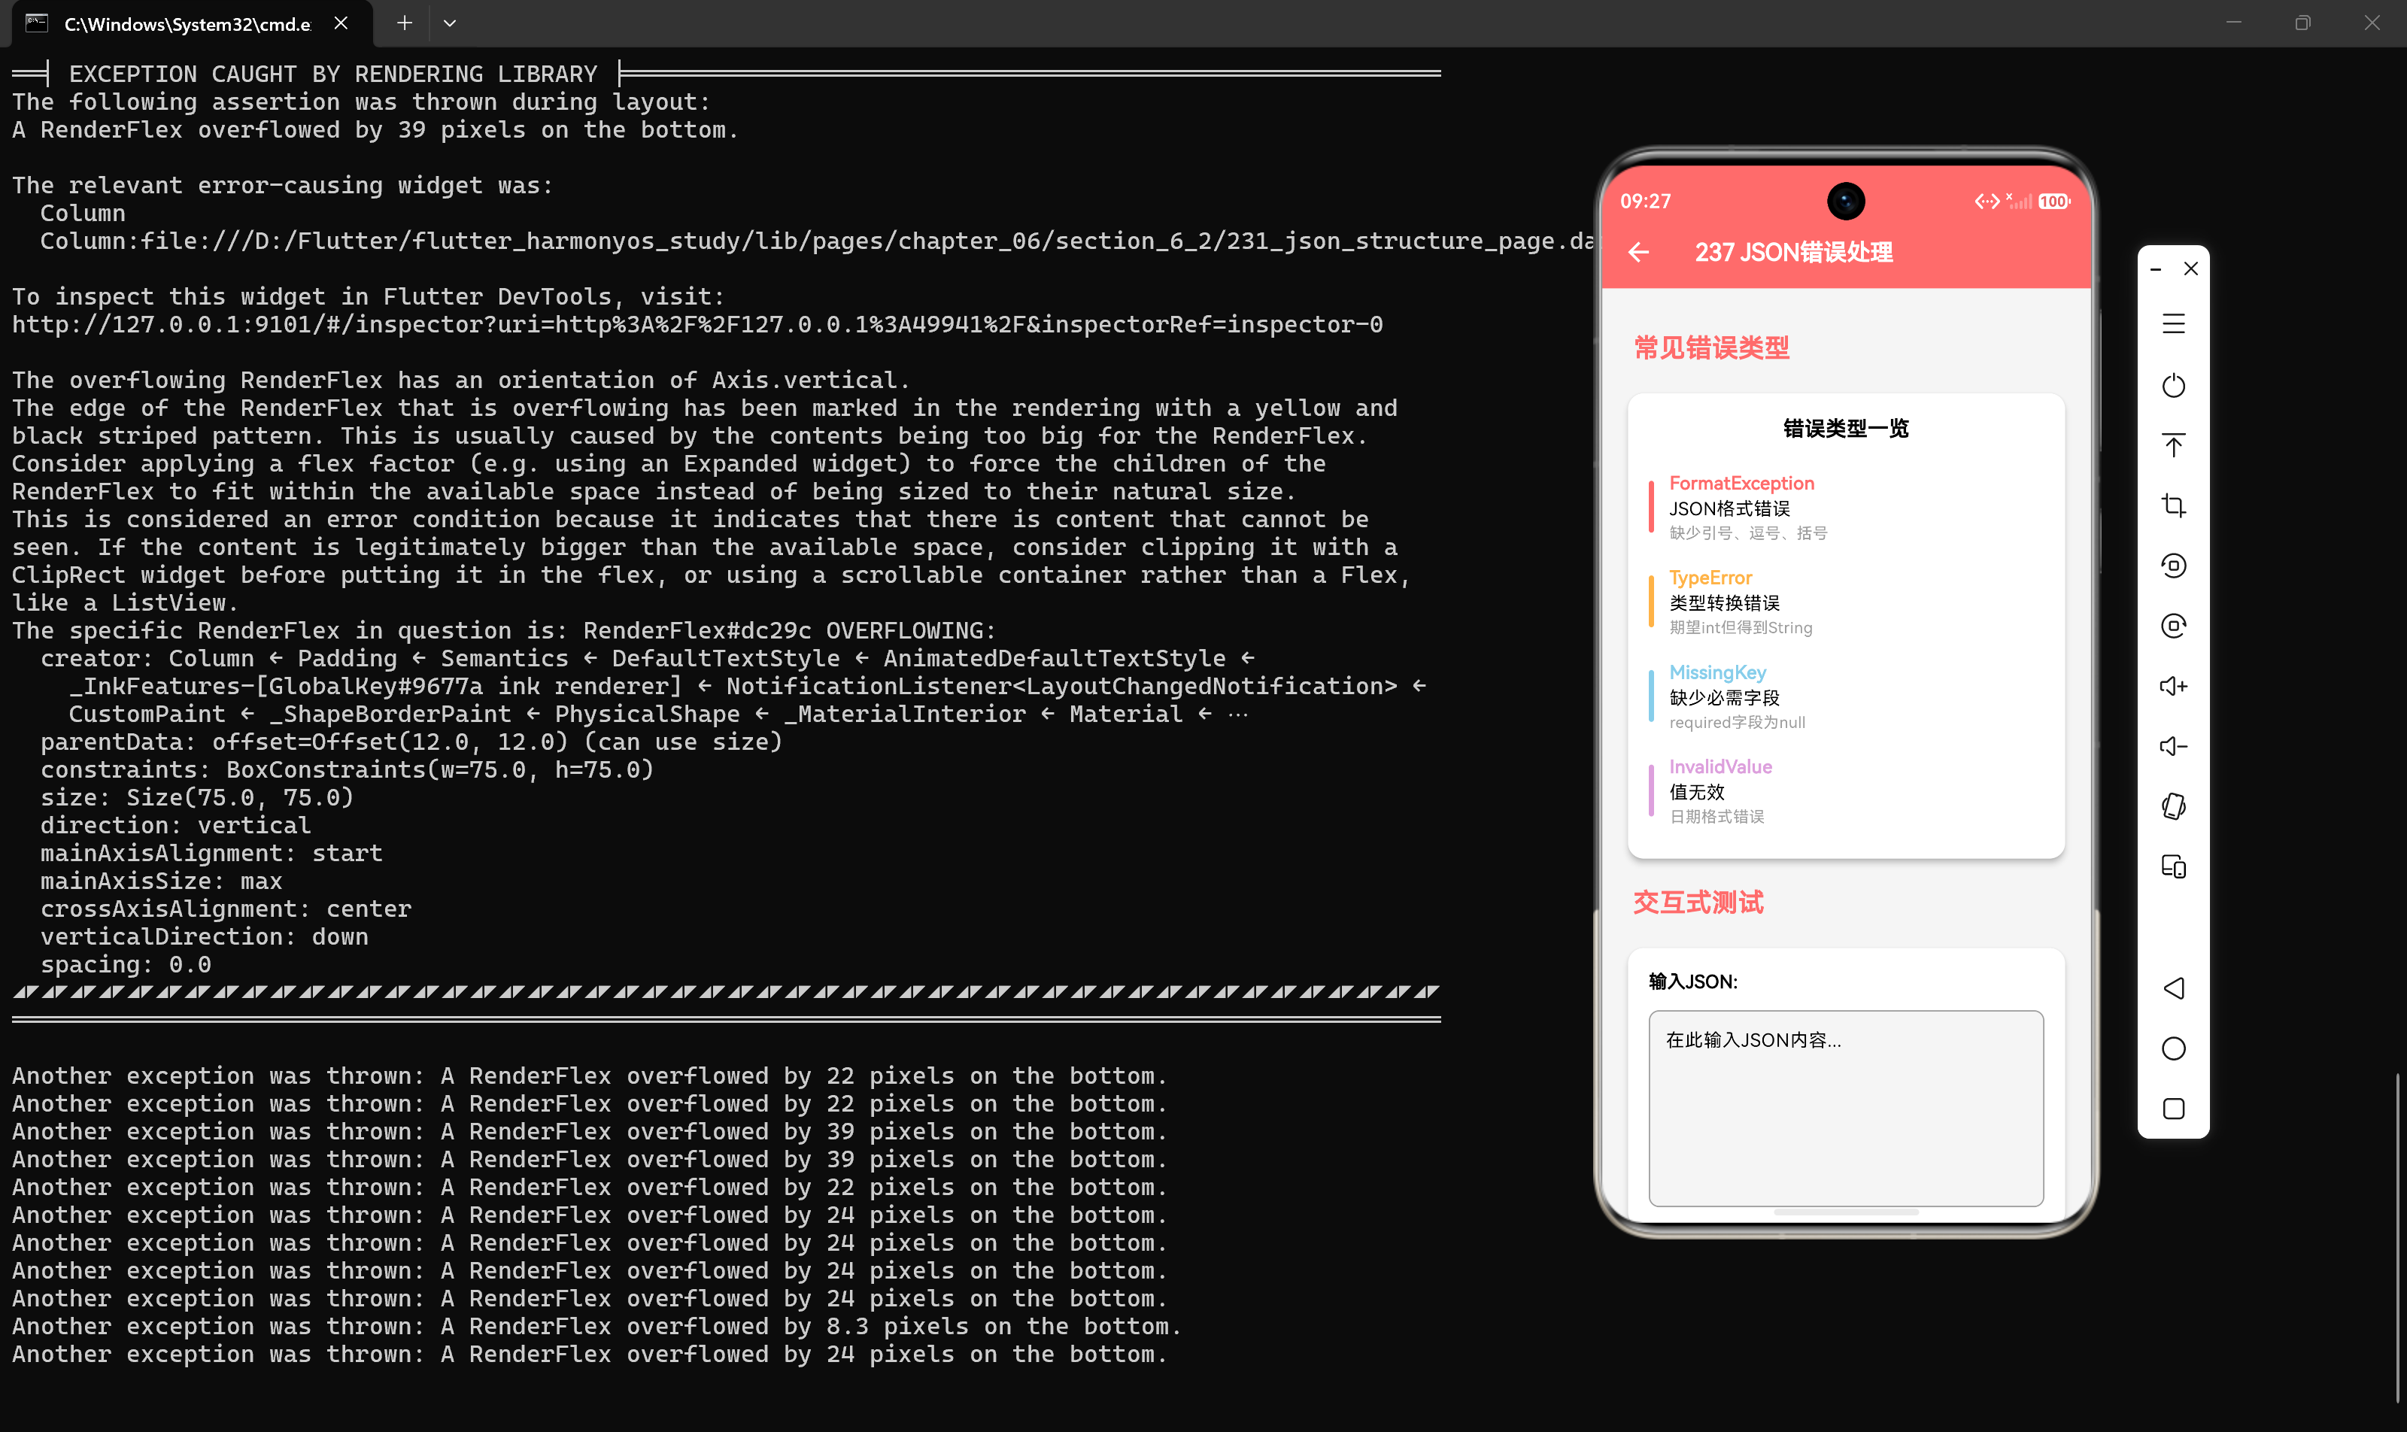Close the cmd.exe terminal tab
This screenshot has width=2407, height=1432.
pos(341,23)
